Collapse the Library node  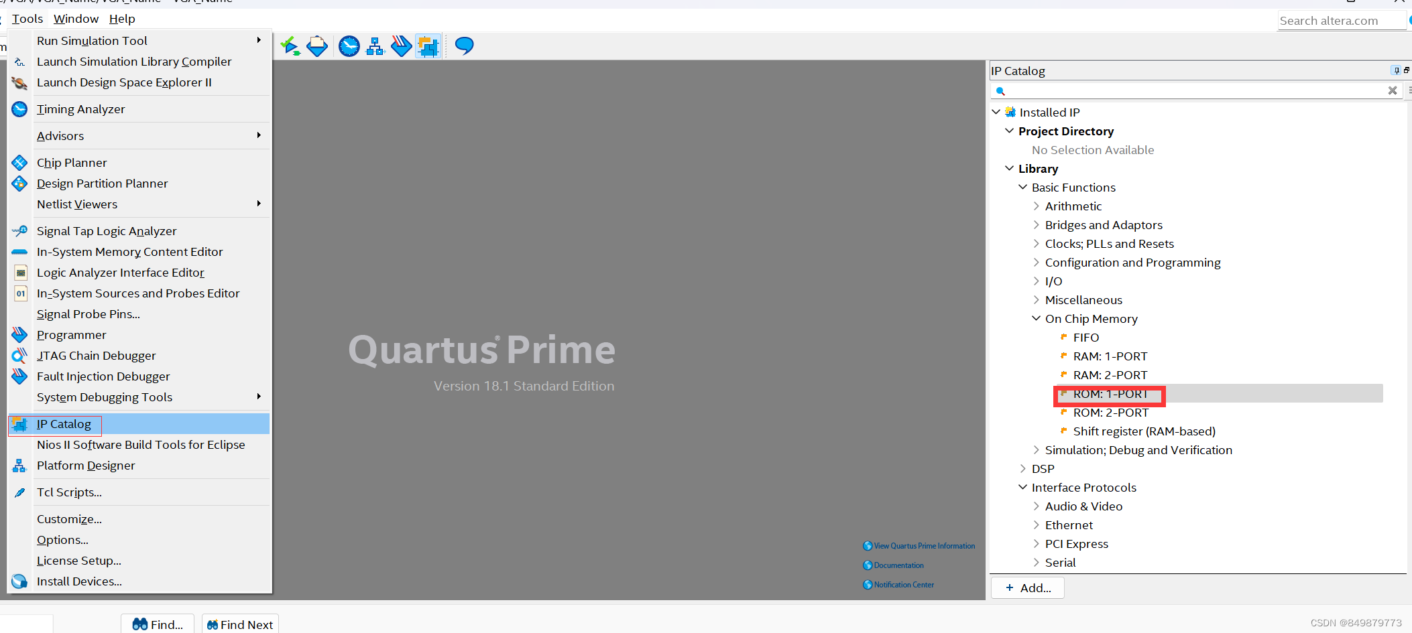click(1010, 168)
